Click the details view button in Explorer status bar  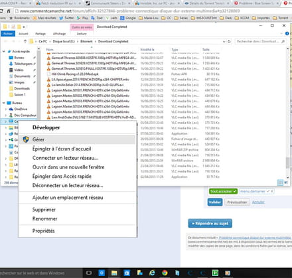pyautogui.click(x=280, y=182)
